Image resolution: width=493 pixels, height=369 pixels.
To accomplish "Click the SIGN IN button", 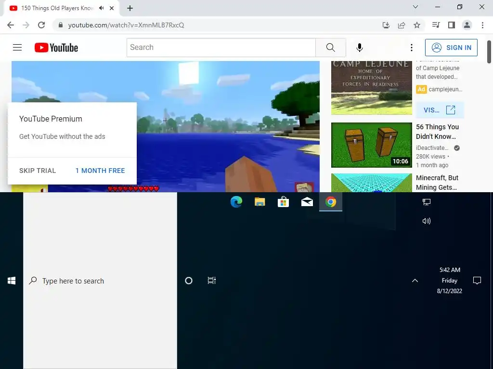I will (x=451, y=48).
